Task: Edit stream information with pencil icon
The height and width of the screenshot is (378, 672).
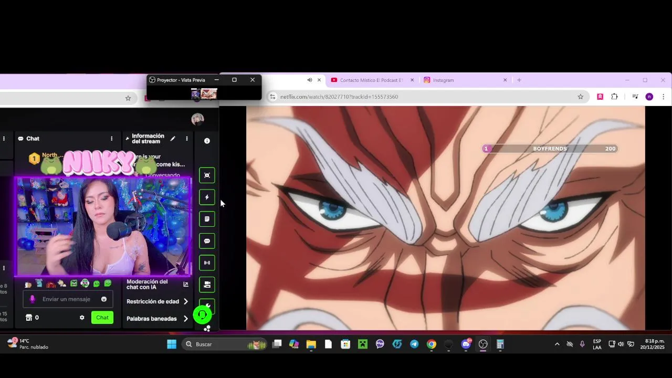Action: pyautogui.click(x=173, y=139)
